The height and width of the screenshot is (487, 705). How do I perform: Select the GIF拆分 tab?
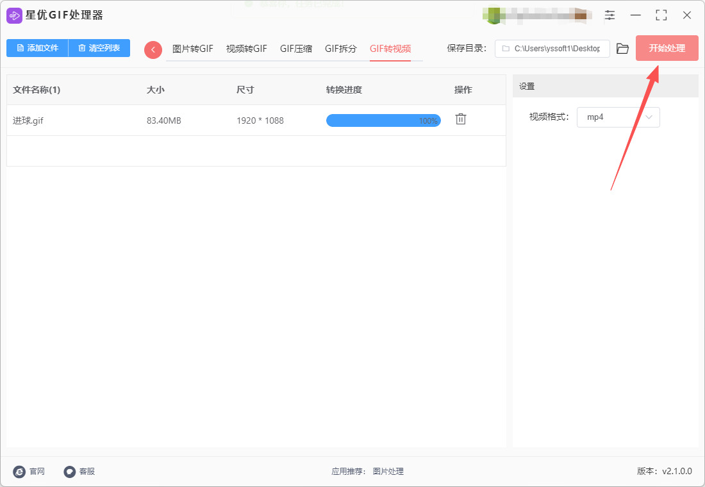coord(340,49)
